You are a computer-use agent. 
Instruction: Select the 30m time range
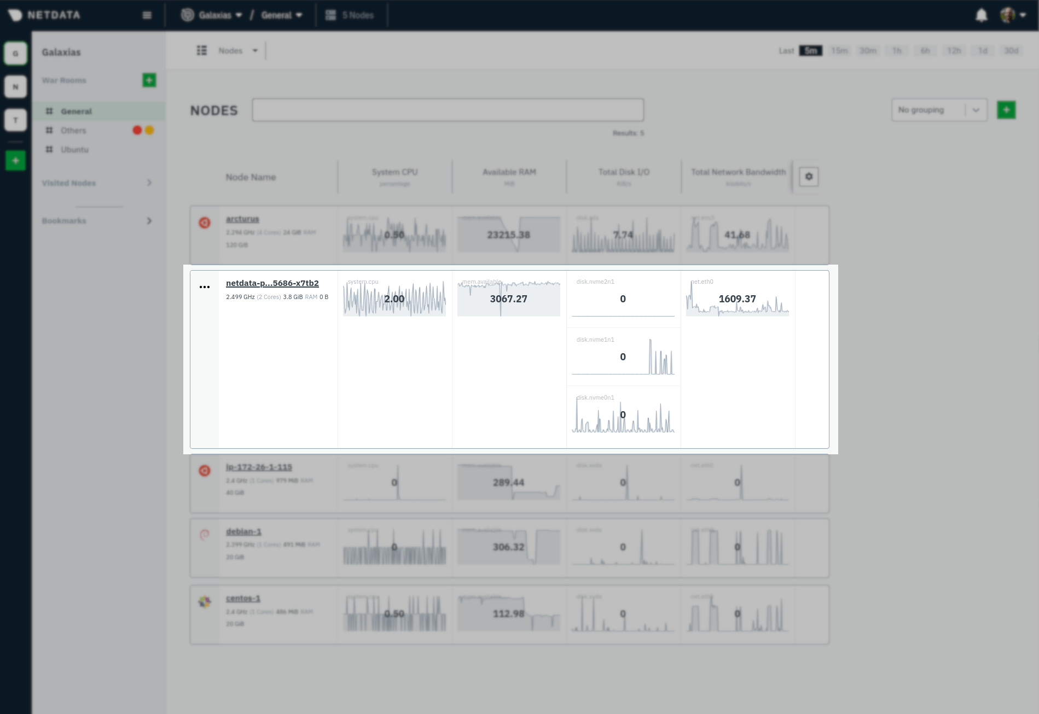[868, 51]
